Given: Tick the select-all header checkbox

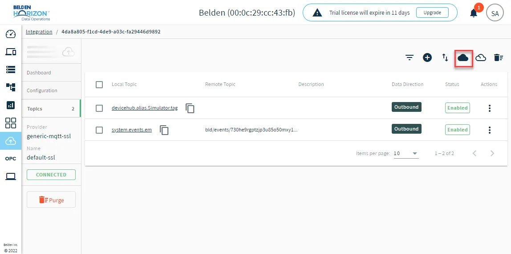Looking at the screenshot, I should [x=99, y=85].
